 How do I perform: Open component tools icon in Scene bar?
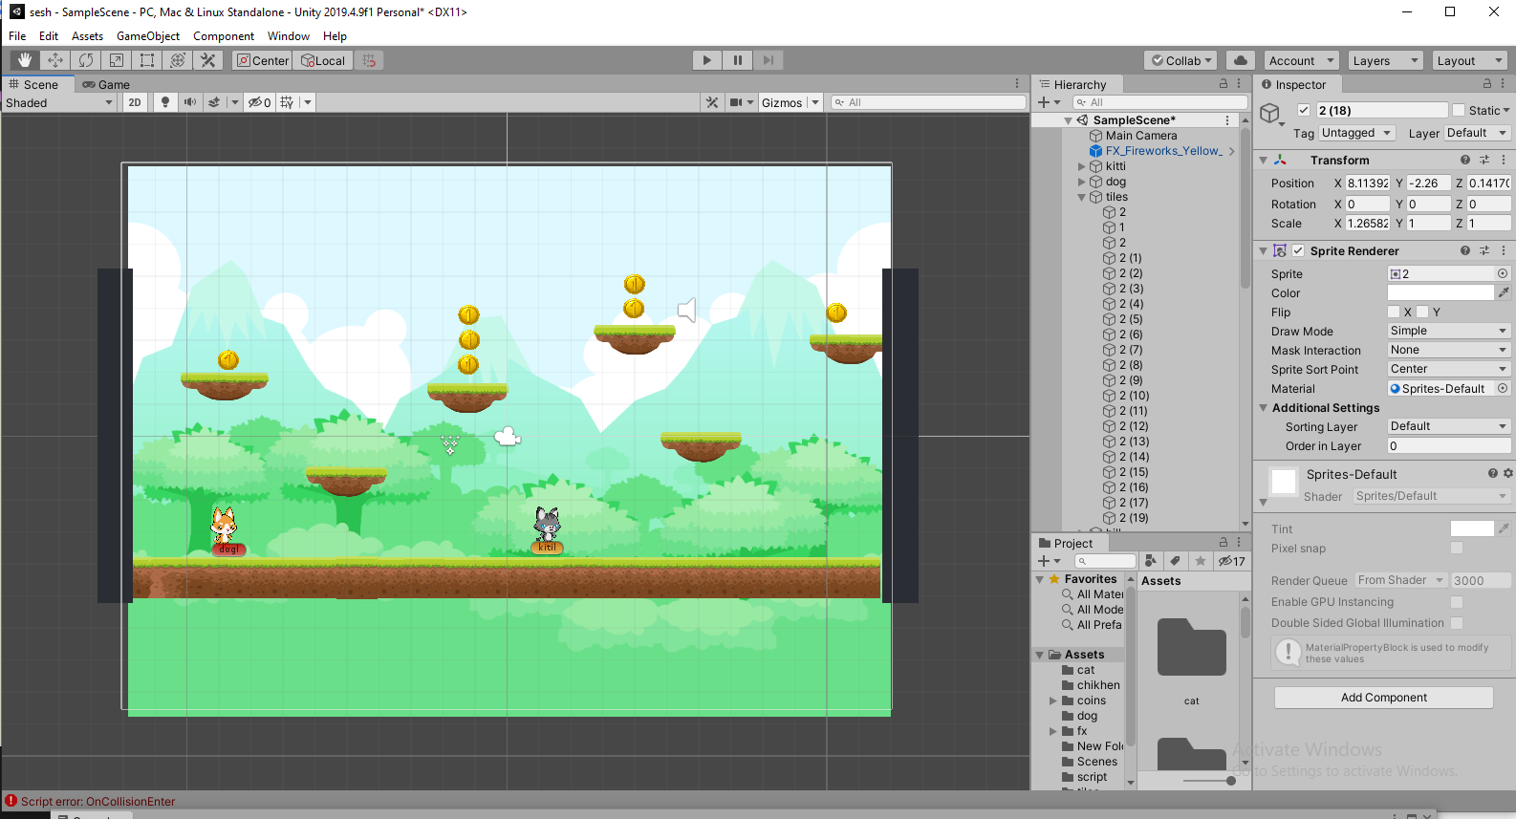pyautogui.click(x=712, y=102)
